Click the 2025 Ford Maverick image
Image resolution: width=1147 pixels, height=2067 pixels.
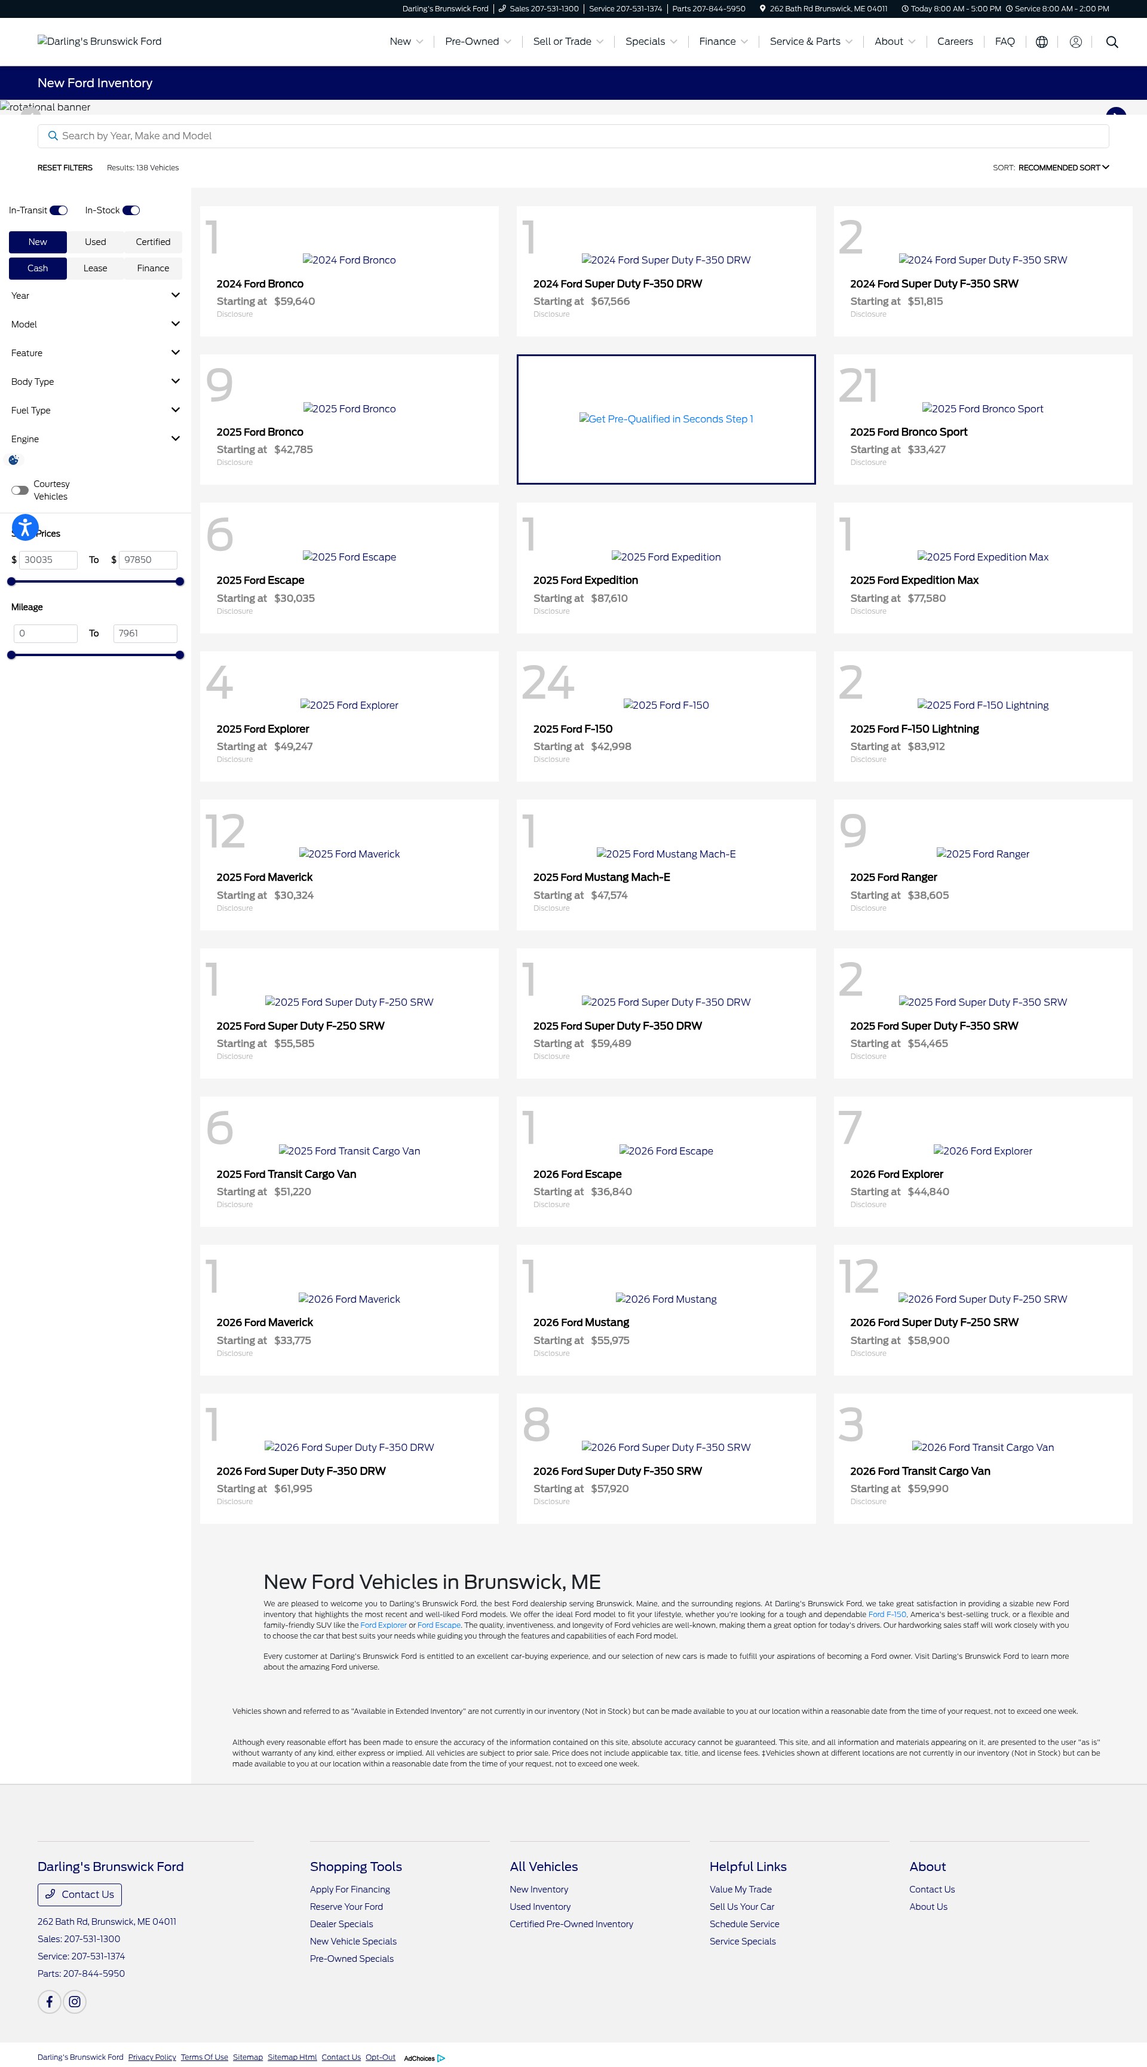(349, 854)
